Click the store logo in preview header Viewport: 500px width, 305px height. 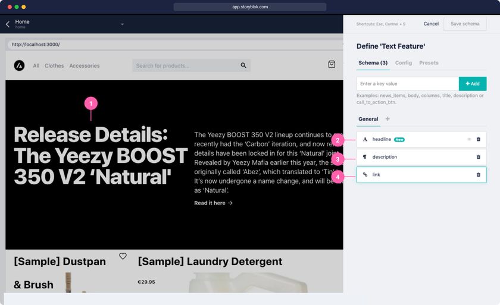pos(19,65)
